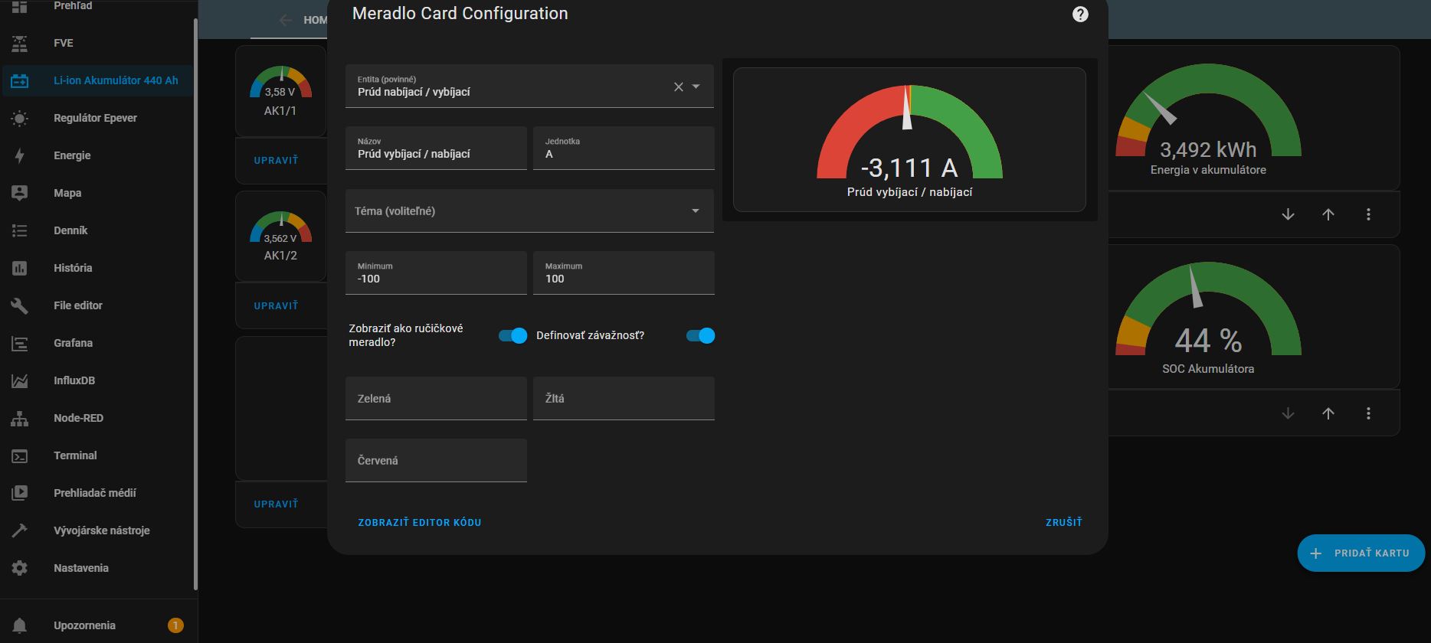Click the Maximum value field
This screenshot has height=643, width=1431.
(x=624, y=273)
